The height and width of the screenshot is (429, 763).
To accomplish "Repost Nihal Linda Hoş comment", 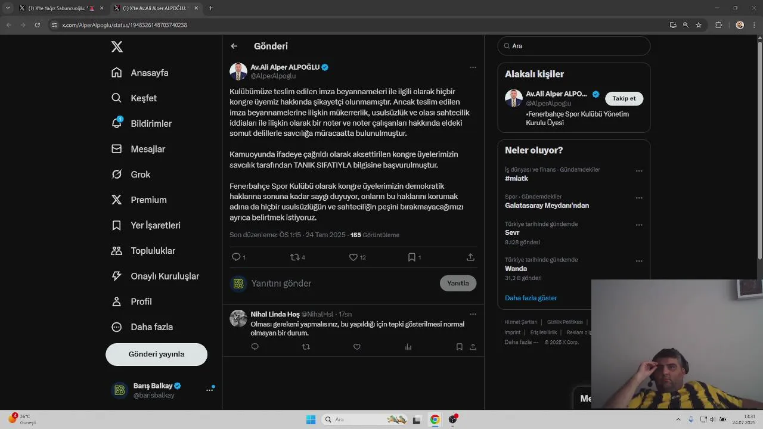I will 306,347.
